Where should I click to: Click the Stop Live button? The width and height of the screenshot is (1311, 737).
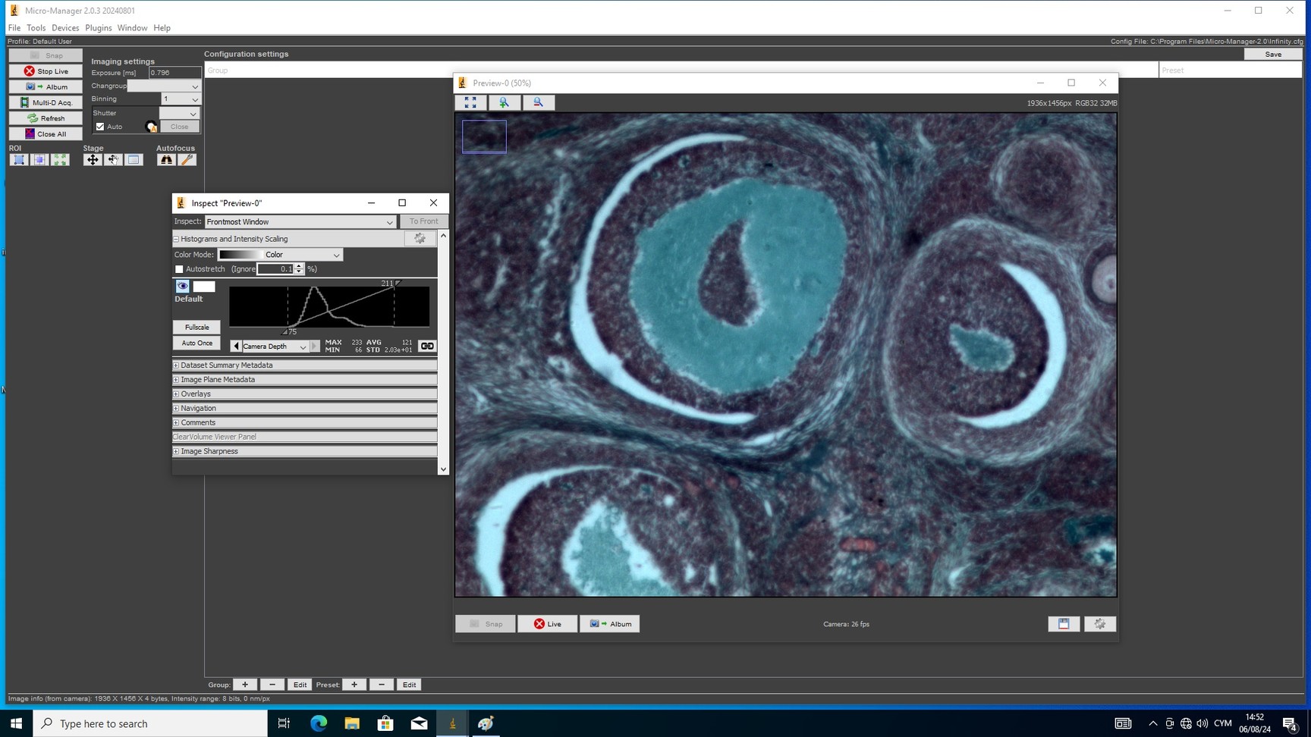click(x=46, y=71)
